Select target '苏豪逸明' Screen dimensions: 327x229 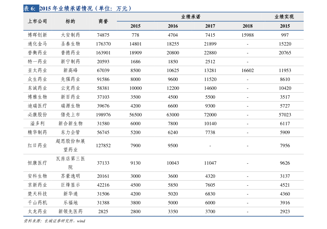pyautogui.click(x=70, y=176)
